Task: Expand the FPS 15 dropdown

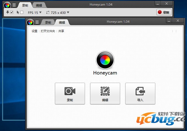Action: [35, 12]
